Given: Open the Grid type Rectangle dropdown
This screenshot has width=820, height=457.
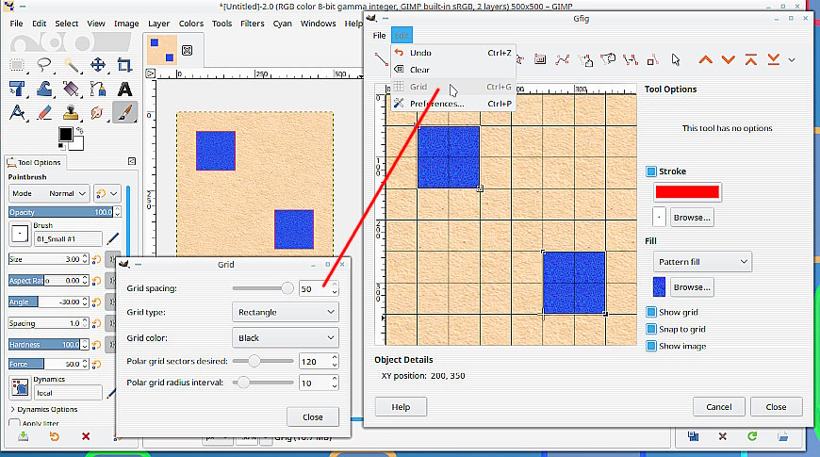Looking at the screenshot, I should (285, 312).
